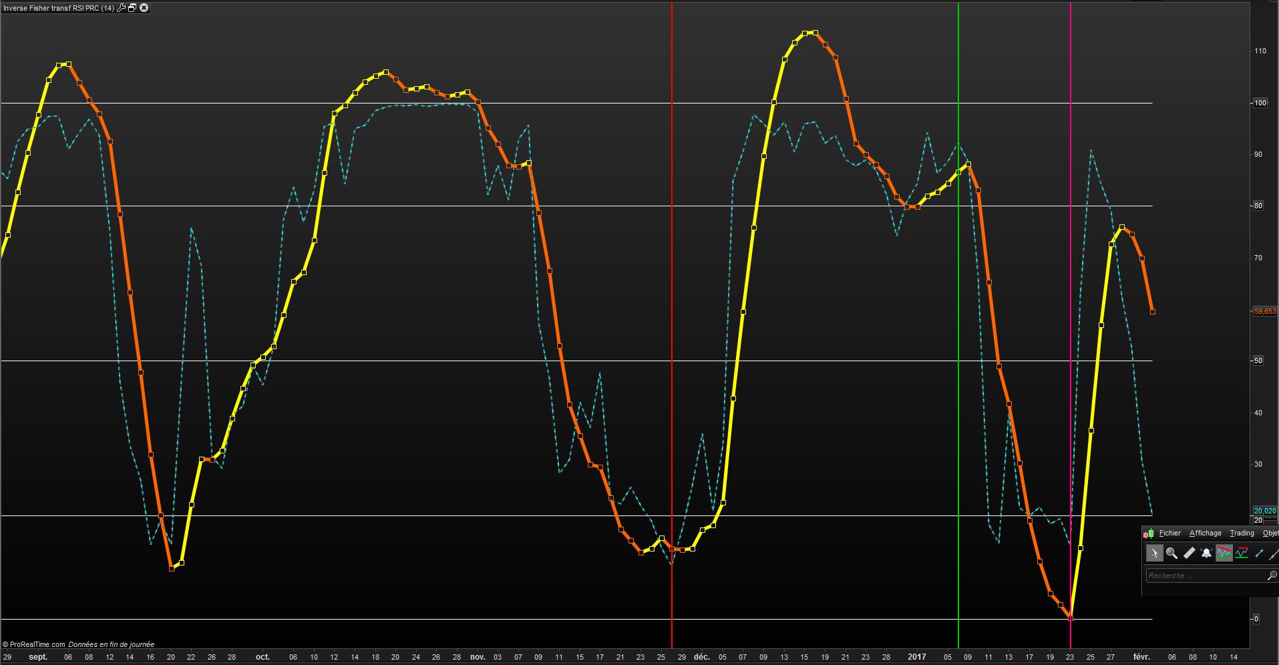
Task: Click the oct. month label on the time axis
Action: (x=262, y=657)
